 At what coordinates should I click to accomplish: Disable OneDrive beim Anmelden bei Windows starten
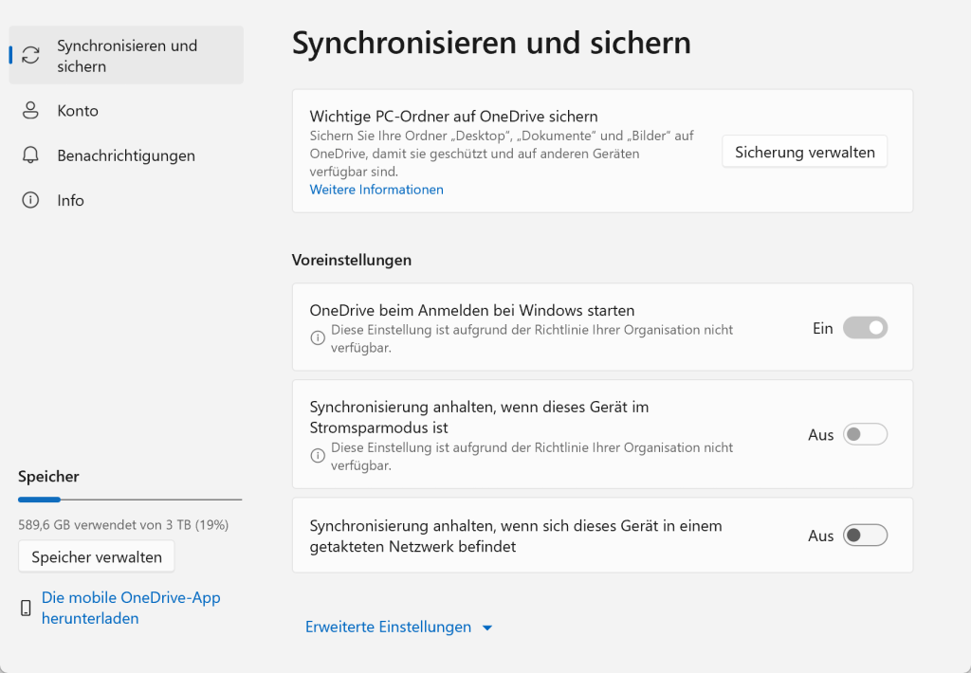864,327
